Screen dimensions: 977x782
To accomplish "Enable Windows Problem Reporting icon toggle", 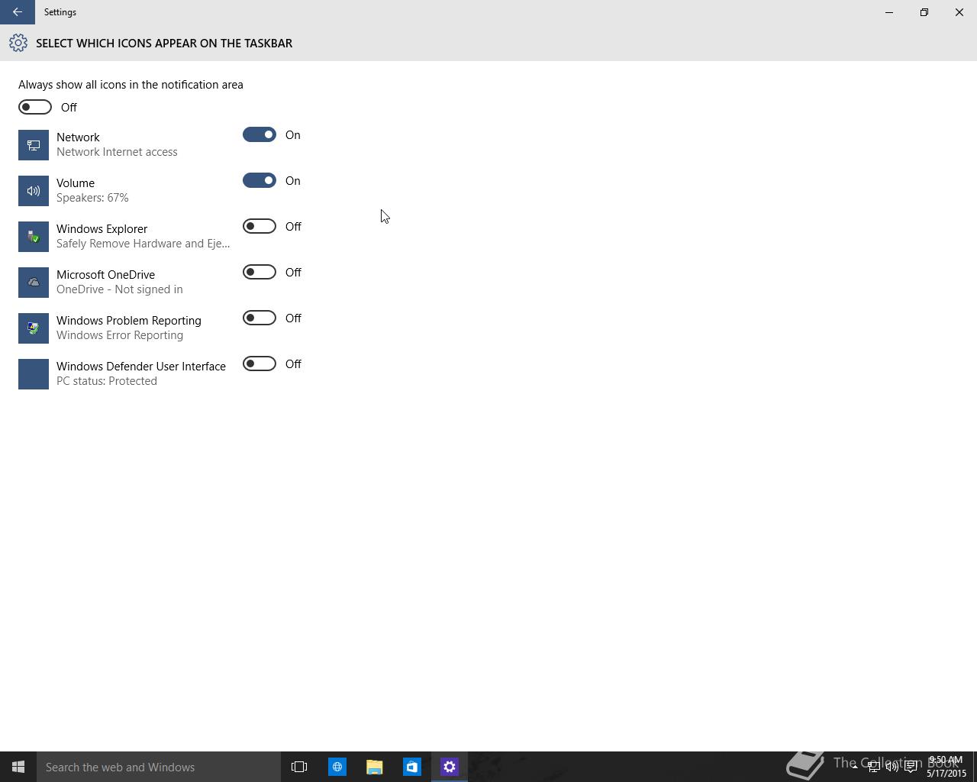I will [x=260, y=318].
